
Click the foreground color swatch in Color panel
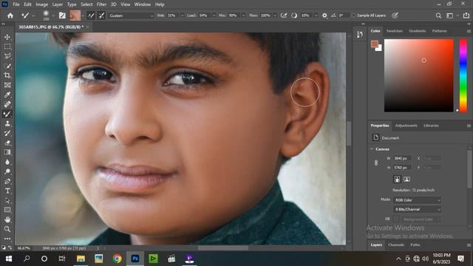tap(375, 44)
